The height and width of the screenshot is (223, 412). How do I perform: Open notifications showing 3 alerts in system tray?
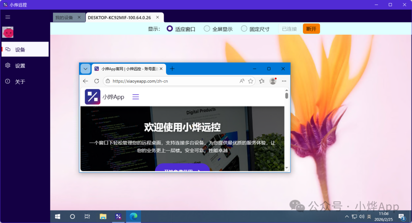click(401, 217)
